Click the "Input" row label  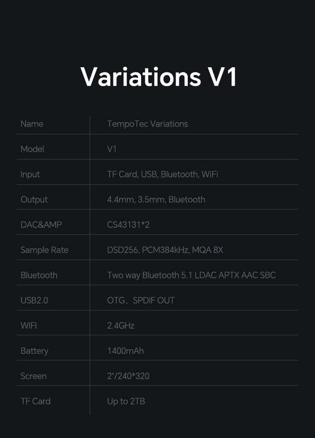[30, 174]
